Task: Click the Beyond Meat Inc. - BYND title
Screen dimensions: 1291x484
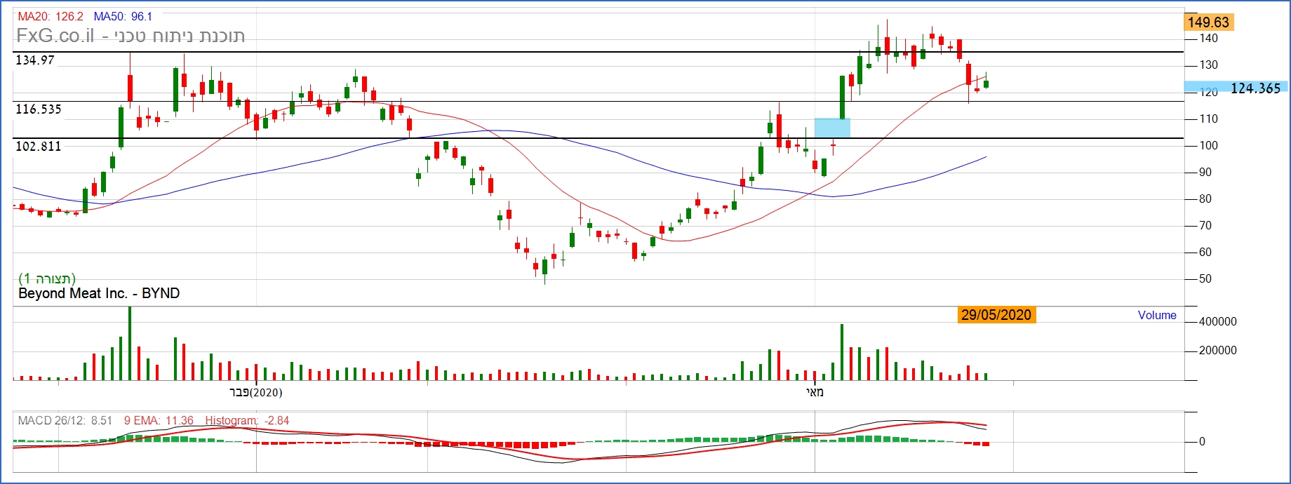Action: 99,293
